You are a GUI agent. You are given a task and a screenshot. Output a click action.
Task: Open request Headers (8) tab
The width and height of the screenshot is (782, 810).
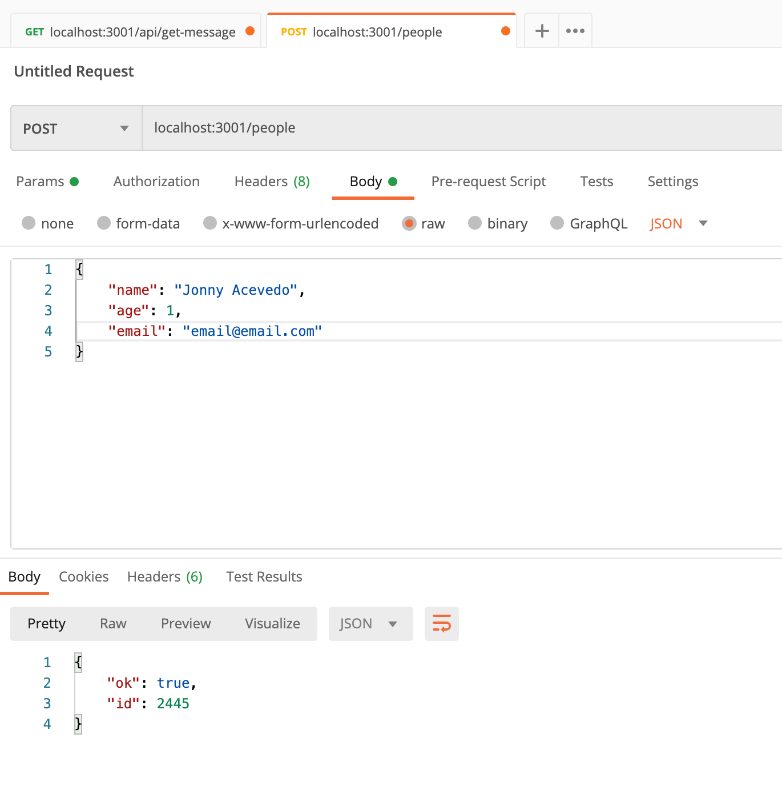pyautogui.click(x=272, y=182)
